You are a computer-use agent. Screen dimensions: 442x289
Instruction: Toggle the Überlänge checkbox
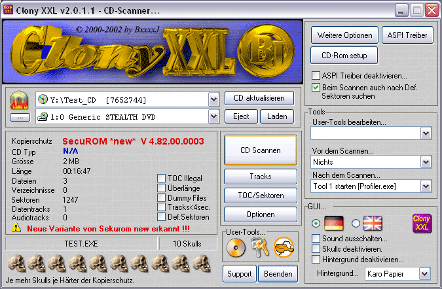point(161,188)
